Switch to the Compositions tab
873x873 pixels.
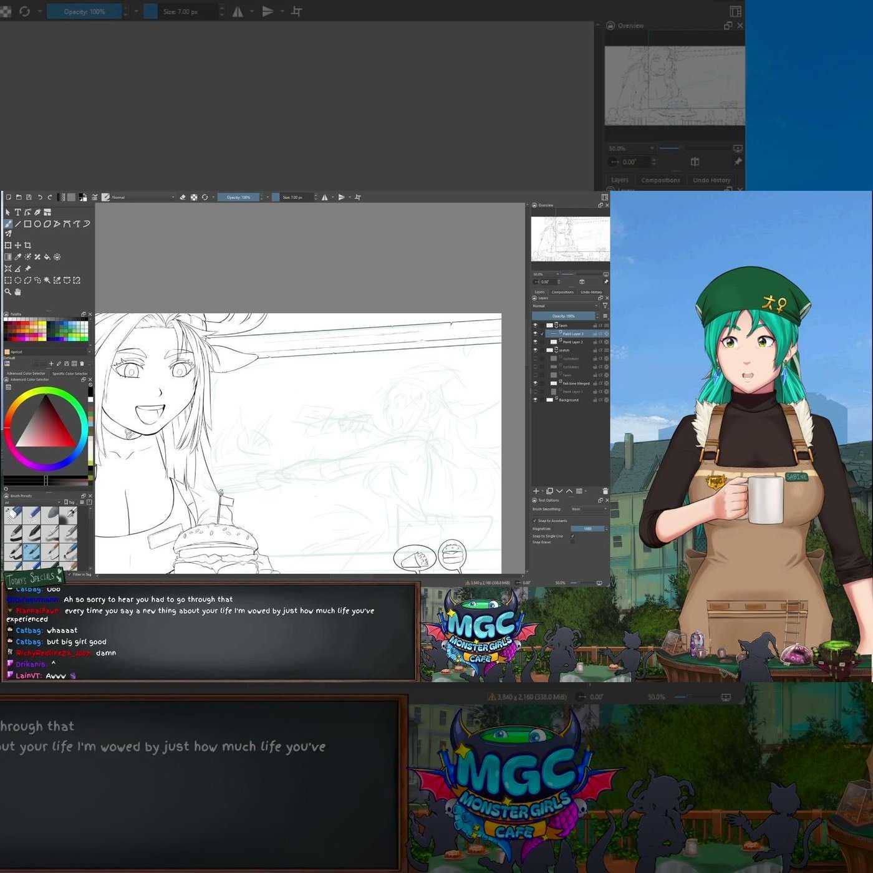(x=562, y=292)
